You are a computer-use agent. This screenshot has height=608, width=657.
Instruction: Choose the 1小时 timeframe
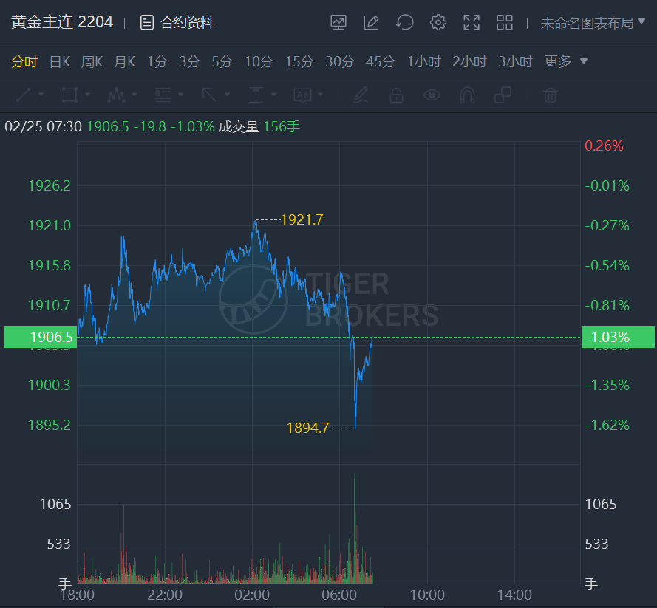(x=423, y=61)
